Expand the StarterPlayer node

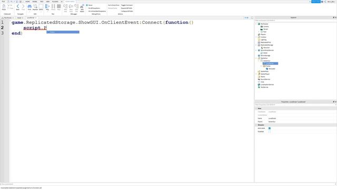coord(256,74)
